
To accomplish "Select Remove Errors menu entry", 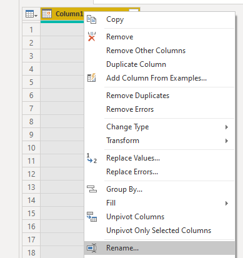I will click(130, 109).
